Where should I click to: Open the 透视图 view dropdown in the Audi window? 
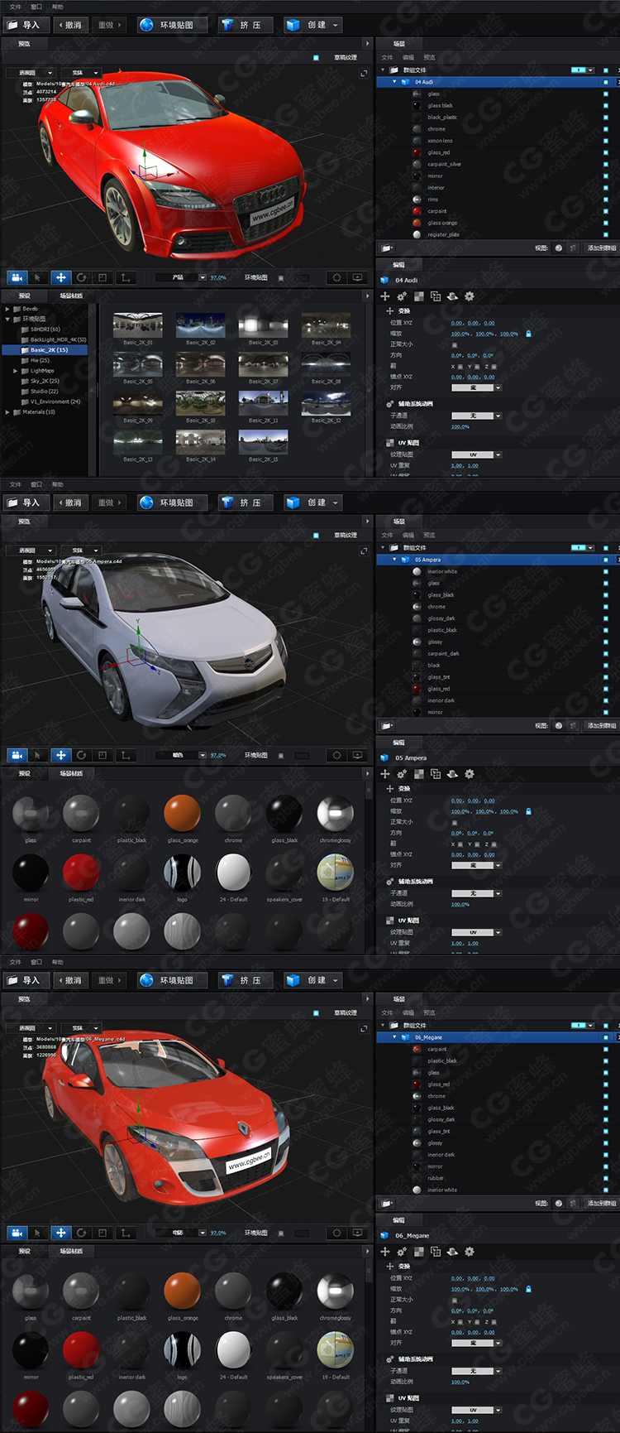point(31,73)
